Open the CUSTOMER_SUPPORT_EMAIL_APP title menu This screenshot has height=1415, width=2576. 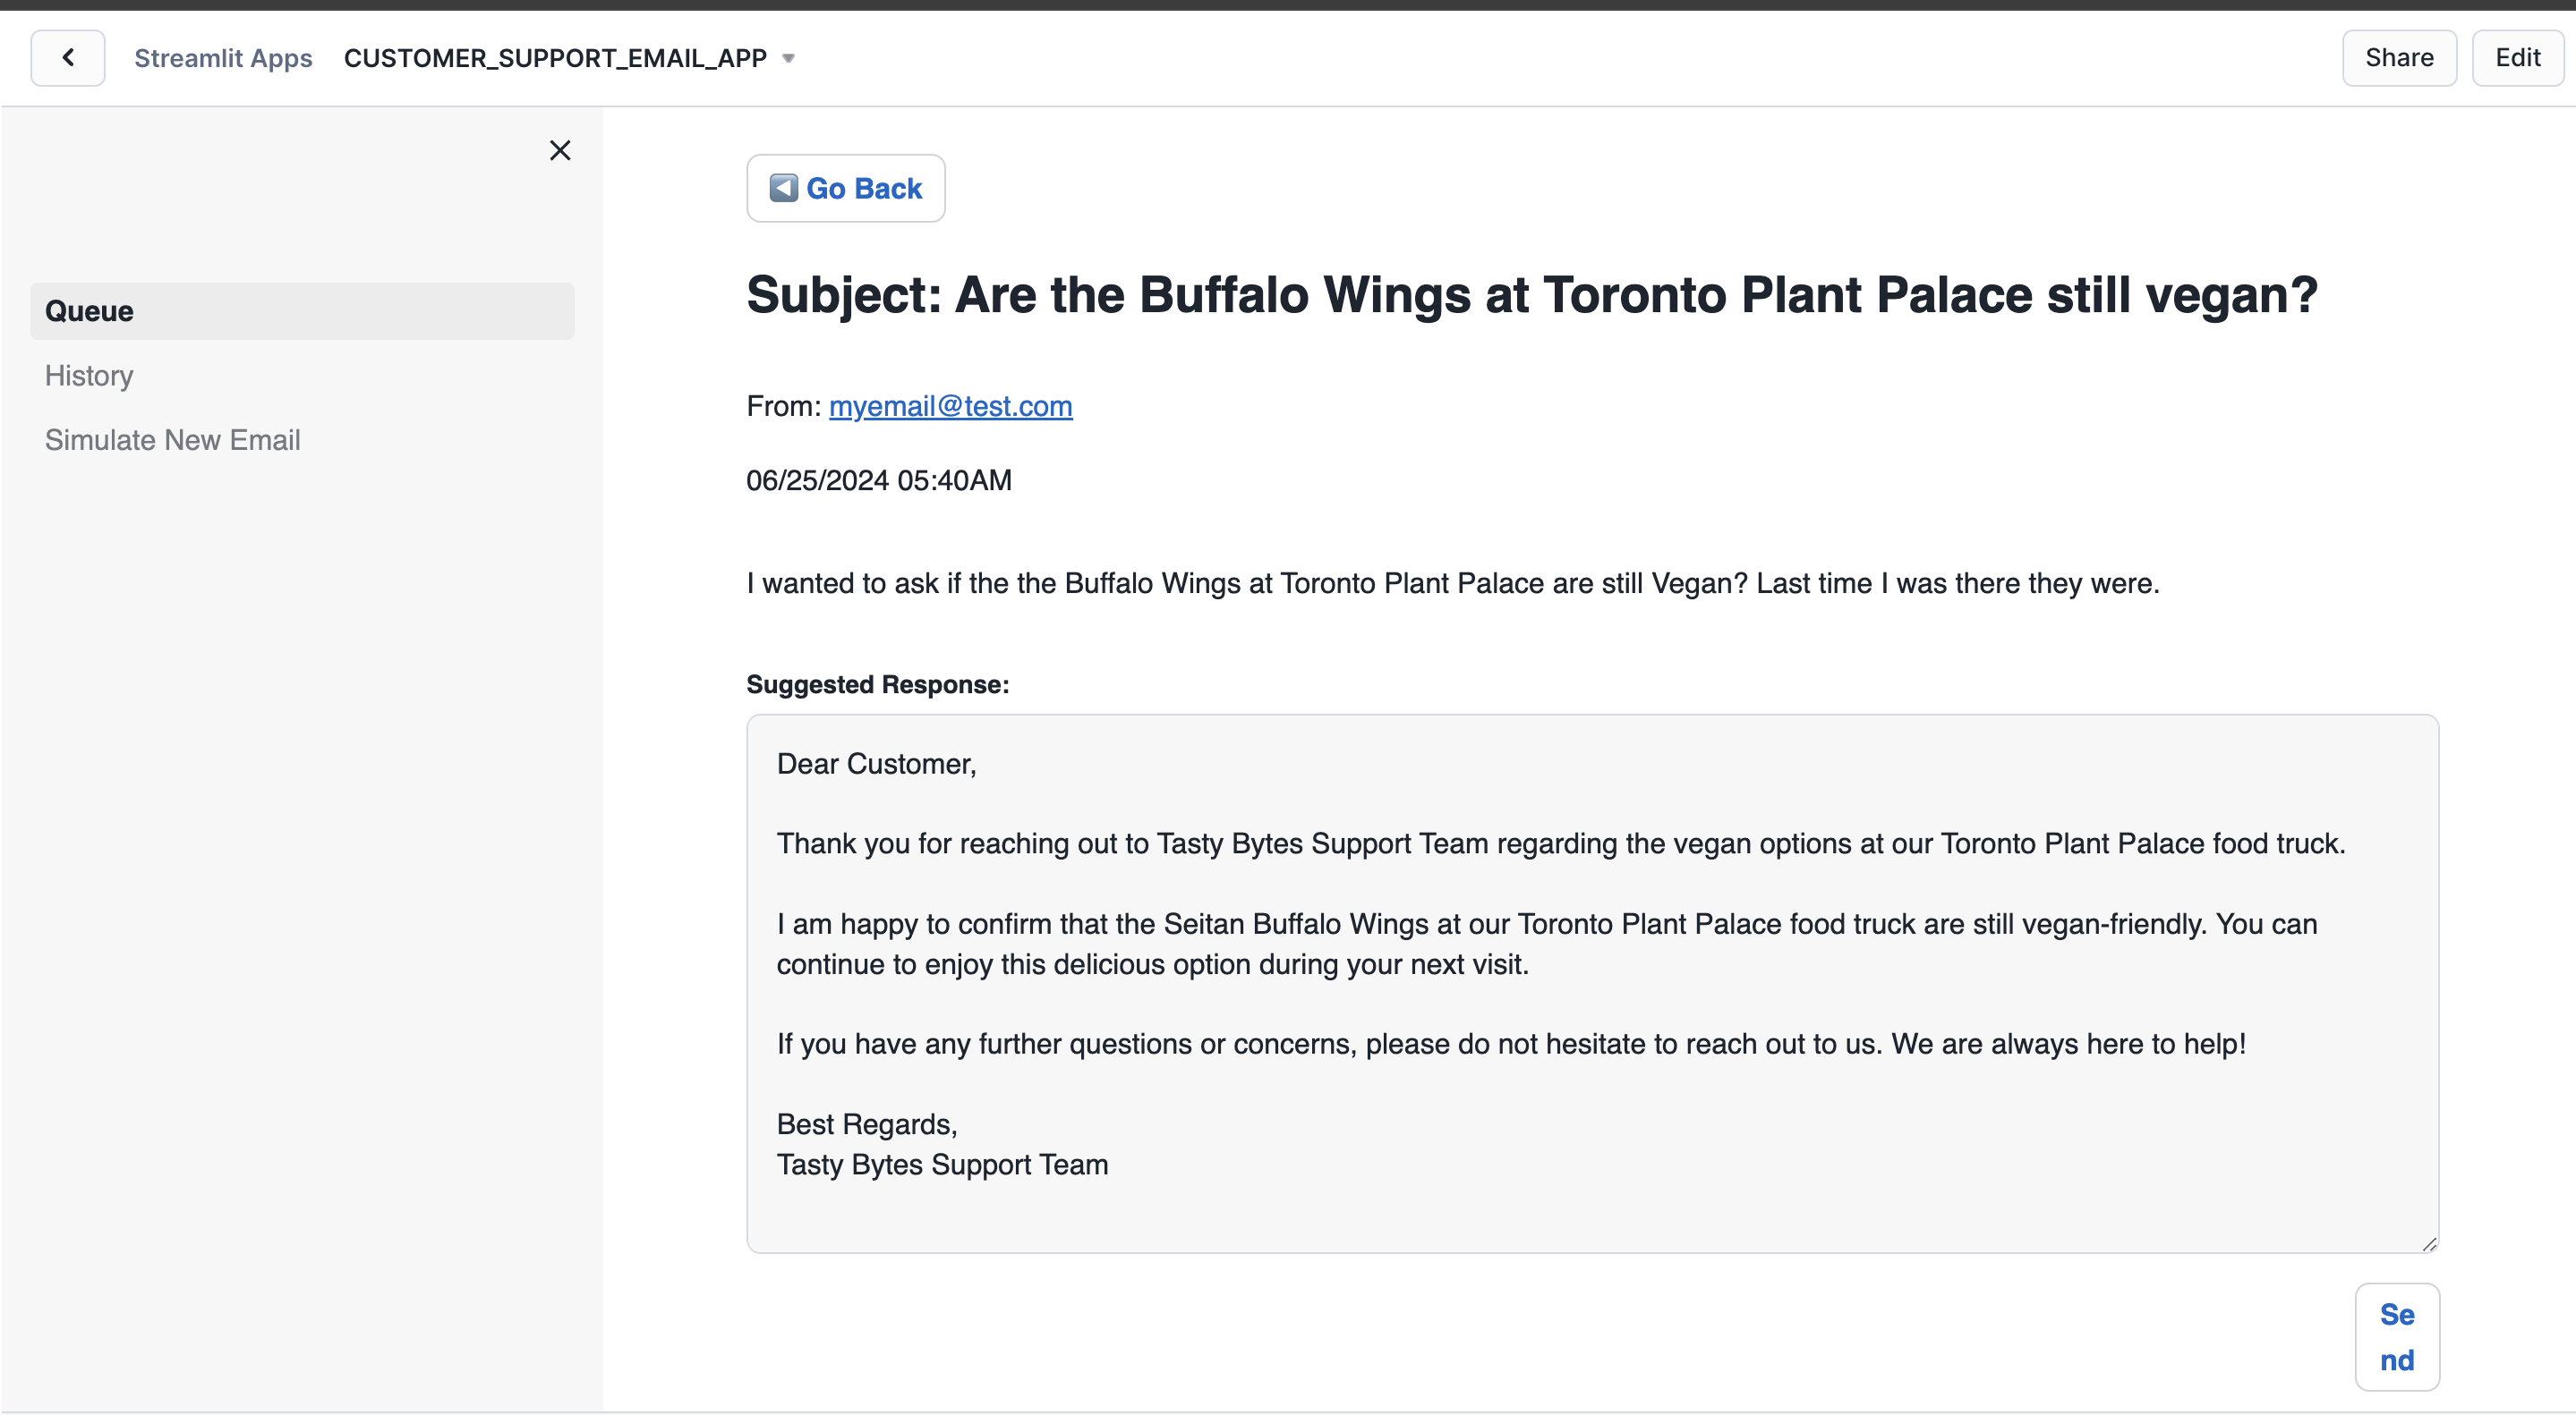(555, 59)
